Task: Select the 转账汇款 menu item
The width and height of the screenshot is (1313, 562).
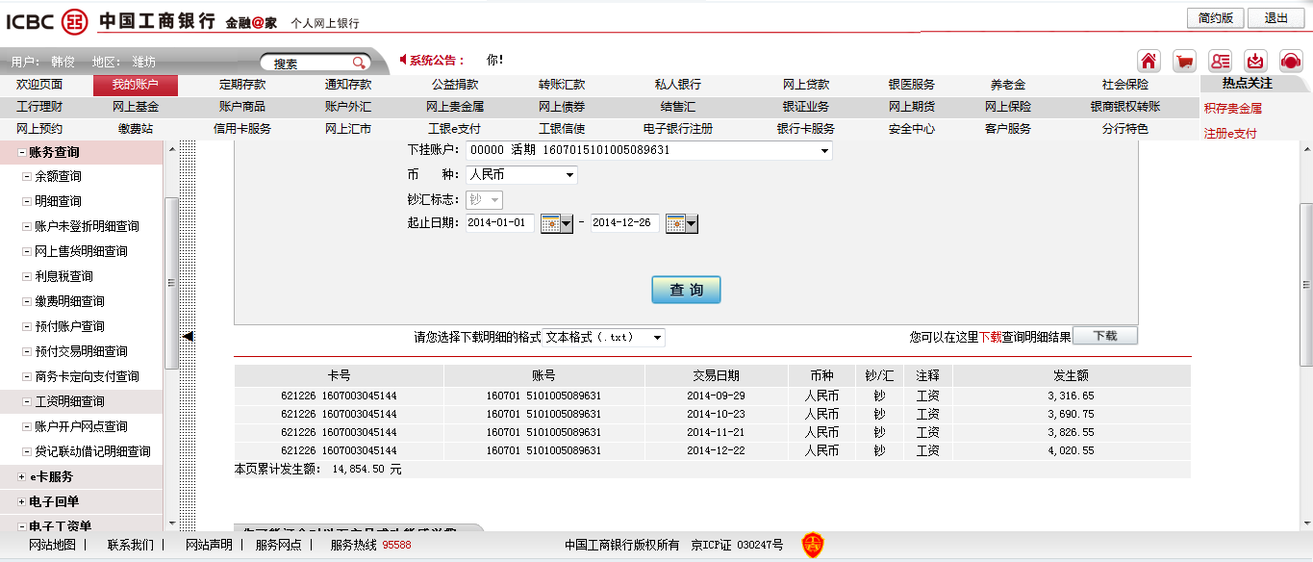Action: [562, 85]
